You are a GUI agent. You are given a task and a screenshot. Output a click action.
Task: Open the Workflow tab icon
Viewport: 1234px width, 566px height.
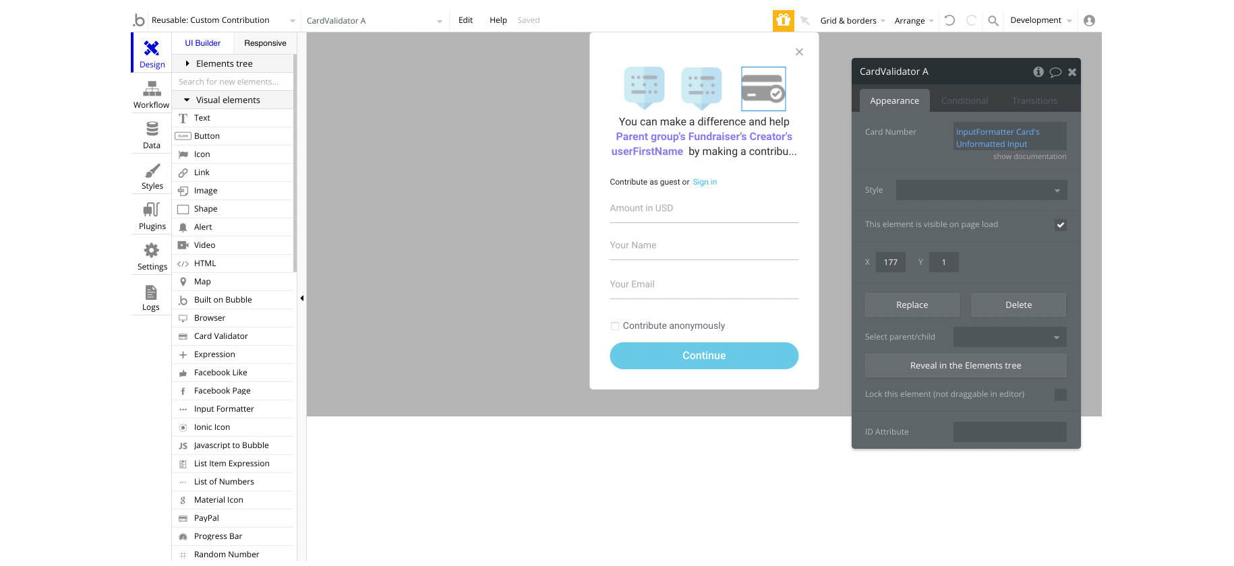(x=152, y=88)
